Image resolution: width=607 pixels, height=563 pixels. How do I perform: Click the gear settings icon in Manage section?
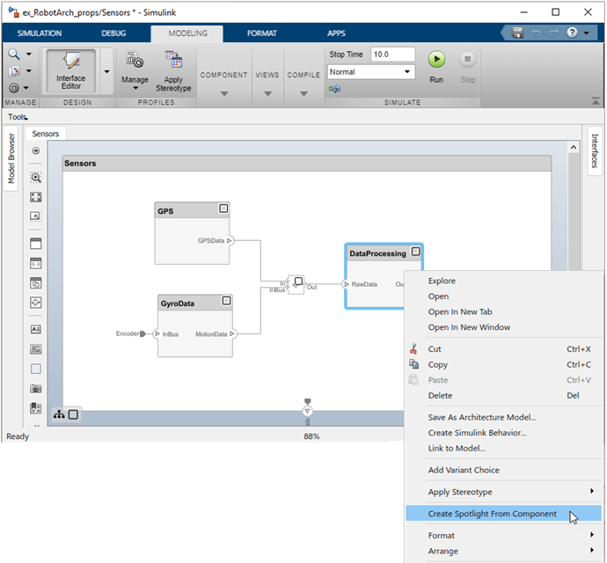tap(14, 88)
